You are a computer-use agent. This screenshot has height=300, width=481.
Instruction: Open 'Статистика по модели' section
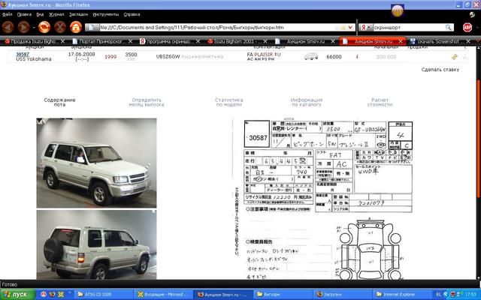pyautogui.click(x=228, y=102)
